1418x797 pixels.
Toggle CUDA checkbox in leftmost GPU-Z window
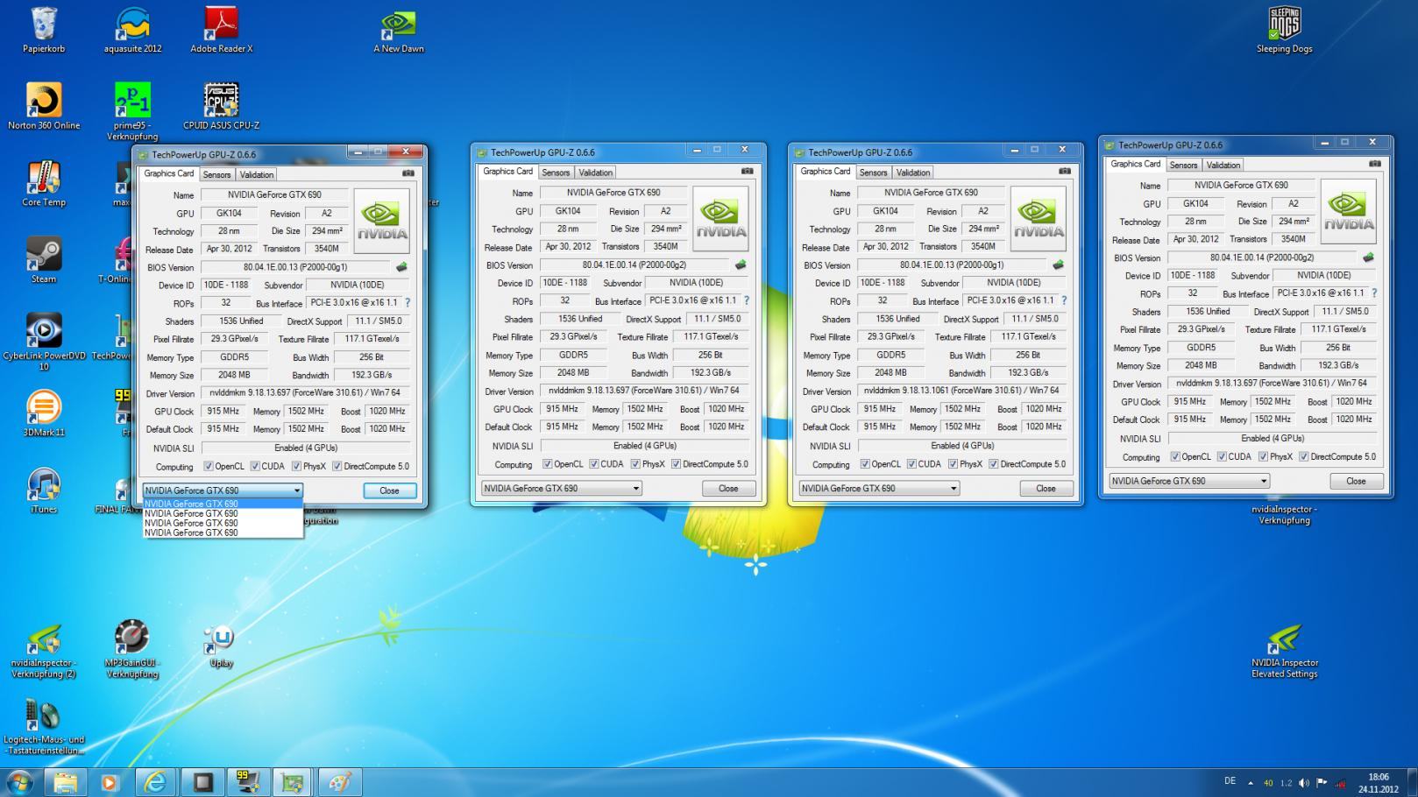click(255, 467)
